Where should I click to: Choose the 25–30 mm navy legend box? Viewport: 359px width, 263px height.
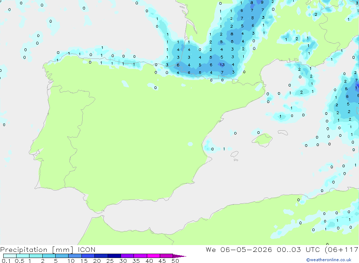coord(114,256)
